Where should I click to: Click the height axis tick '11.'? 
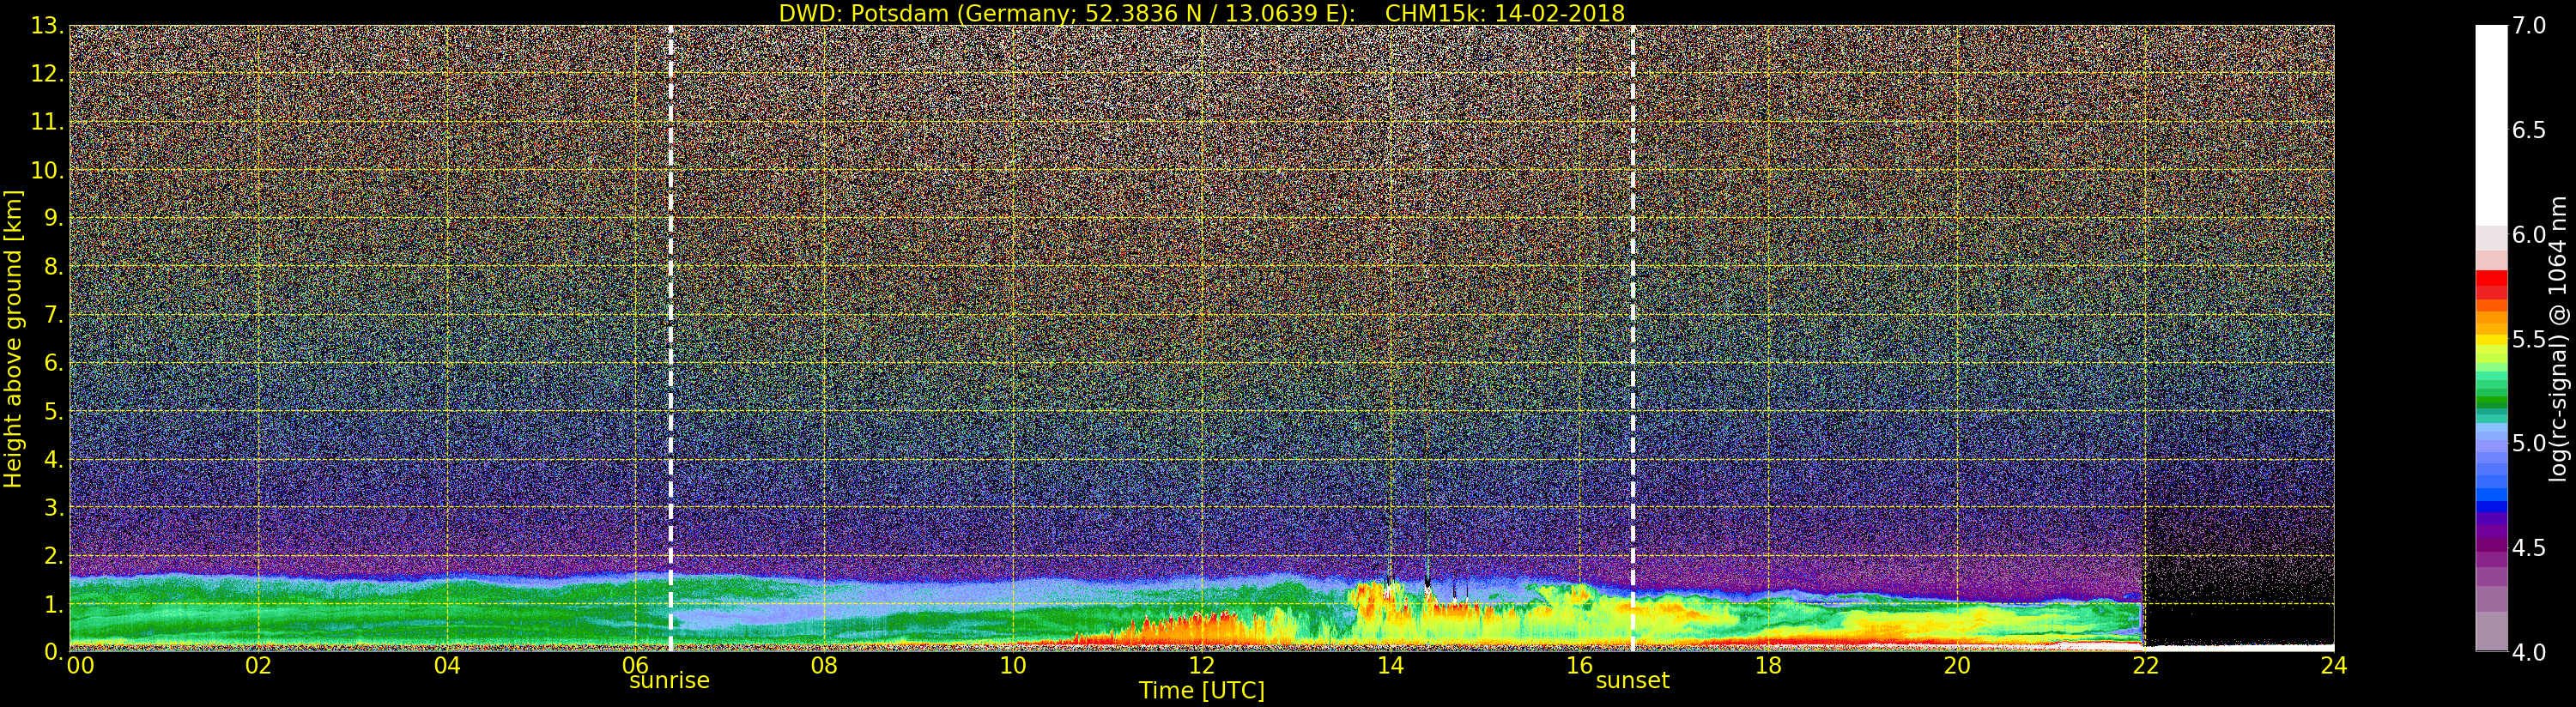click(x=48, y=122)
